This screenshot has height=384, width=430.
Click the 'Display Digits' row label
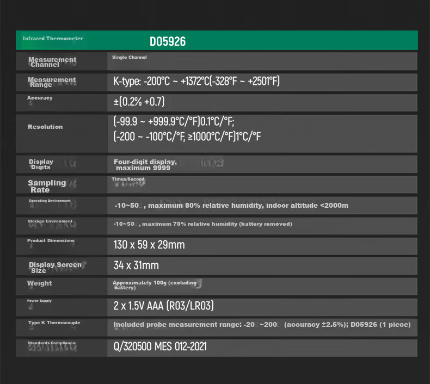coord(41,164)
